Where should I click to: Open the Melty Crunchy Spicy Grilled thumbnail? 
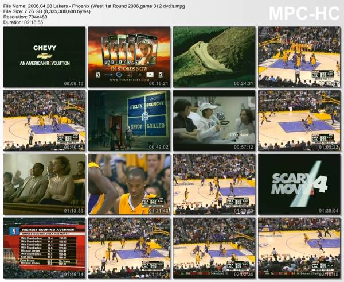(129, 121)
